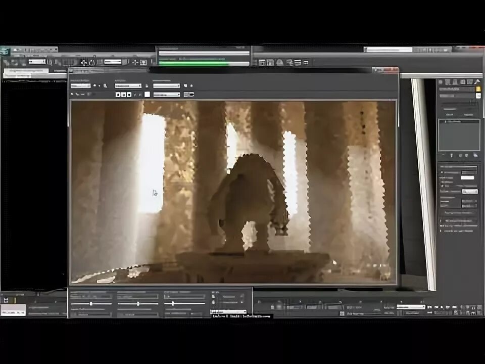The width and height of the screenshot is (485, 364).
Task: Expand the Modifier List dropdown
Action: pyautogui.click(x=457, y=96)
